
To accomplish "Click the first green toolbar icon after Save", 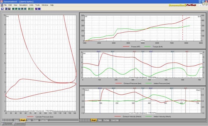I will (13, 9).
